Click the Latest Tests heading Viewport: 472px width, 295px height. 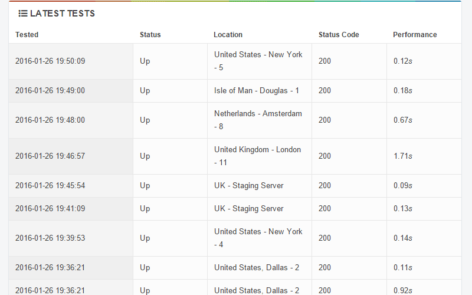(x=63, y=14)
